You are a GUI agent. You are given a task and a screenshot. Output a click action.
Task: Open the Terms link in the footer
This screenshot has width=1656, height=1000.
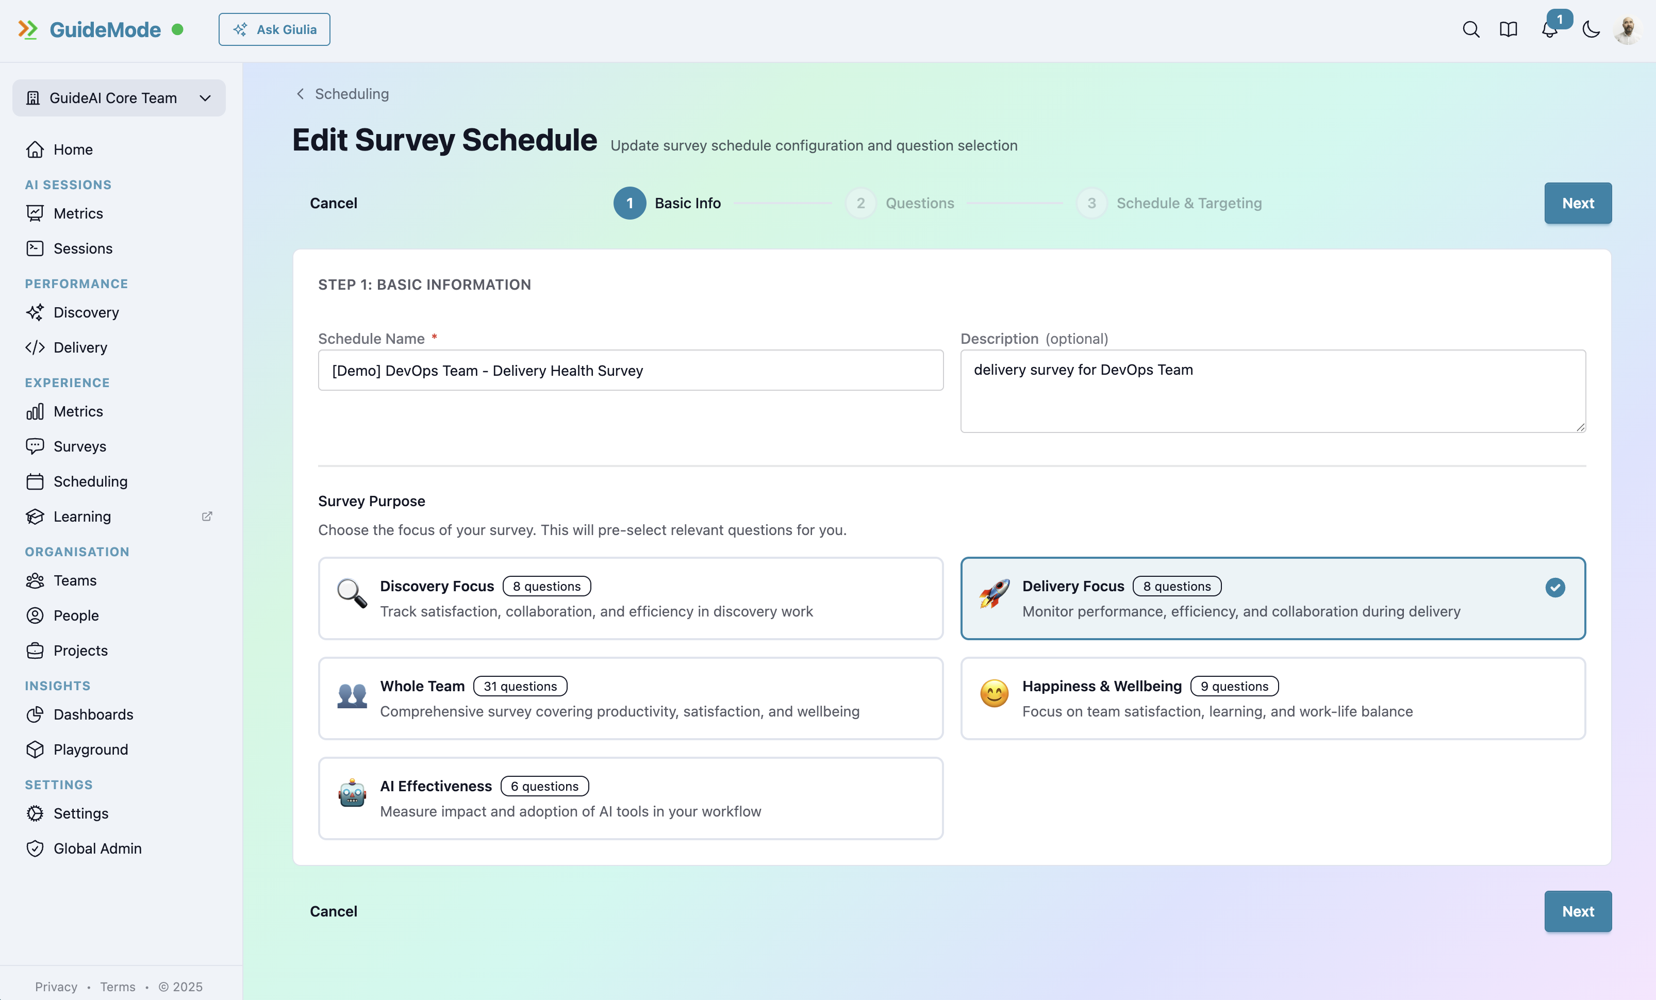pyautogui.click(x=118, y=986)
